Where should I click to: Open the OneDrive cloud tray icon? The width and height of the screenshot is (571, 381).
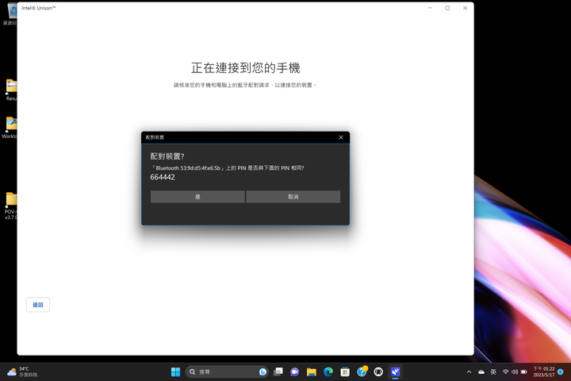click(481, 372)
